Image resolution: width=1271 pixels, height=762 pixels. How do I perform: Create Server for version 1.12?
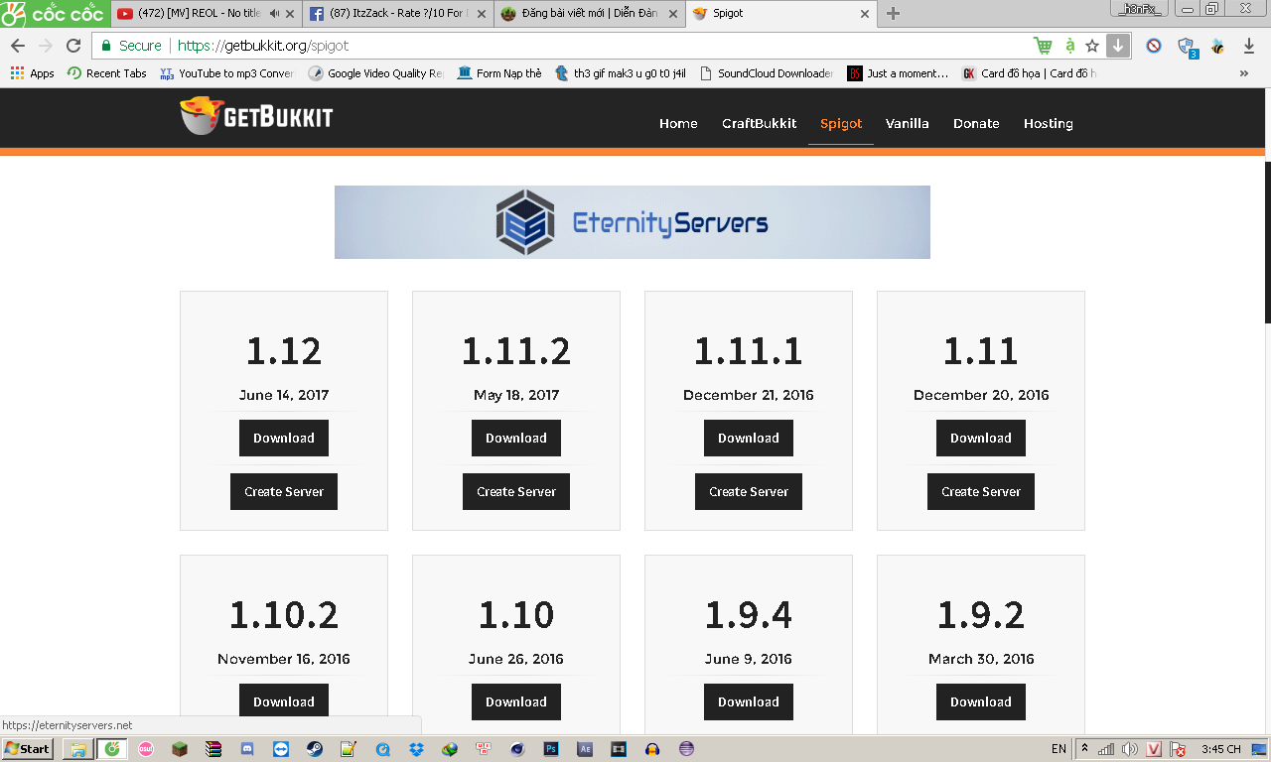click(284, 491)
